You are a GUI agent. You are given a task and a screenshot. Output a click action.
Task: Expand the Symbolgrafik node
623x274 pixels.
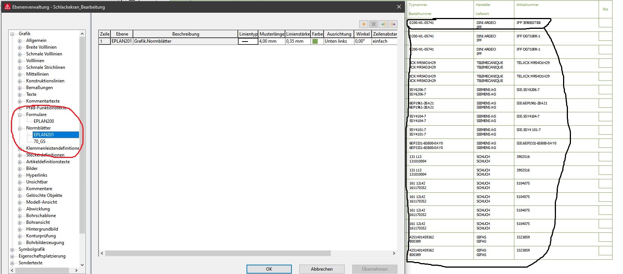coord(12,250)
